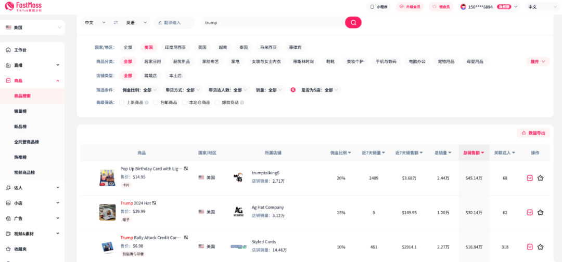Viewport: 562px width, 262px height.
Task: Open the 英语 target language dropdown
Action: pyautogui.click(x=136, y=22)
